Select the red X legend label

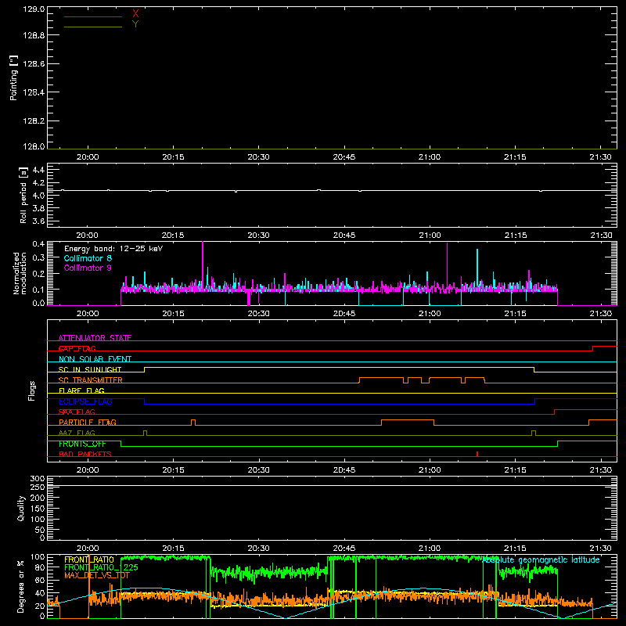135,14
